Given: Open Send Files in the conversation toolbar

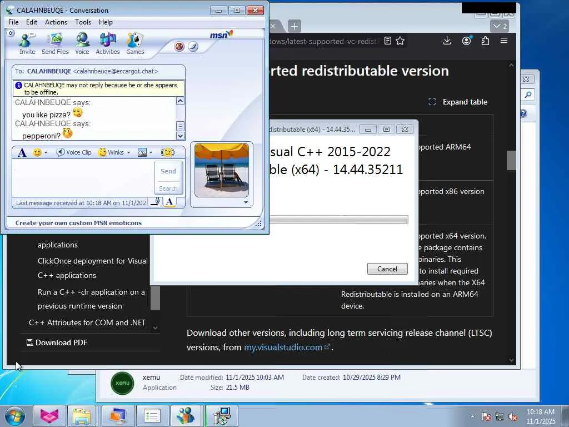Looking at the screenshot, I should [x=55, y=43].
